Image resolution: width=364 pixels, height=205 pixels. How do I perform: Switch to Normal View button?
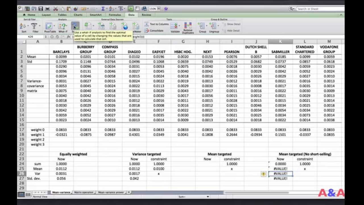click(21, 194)
